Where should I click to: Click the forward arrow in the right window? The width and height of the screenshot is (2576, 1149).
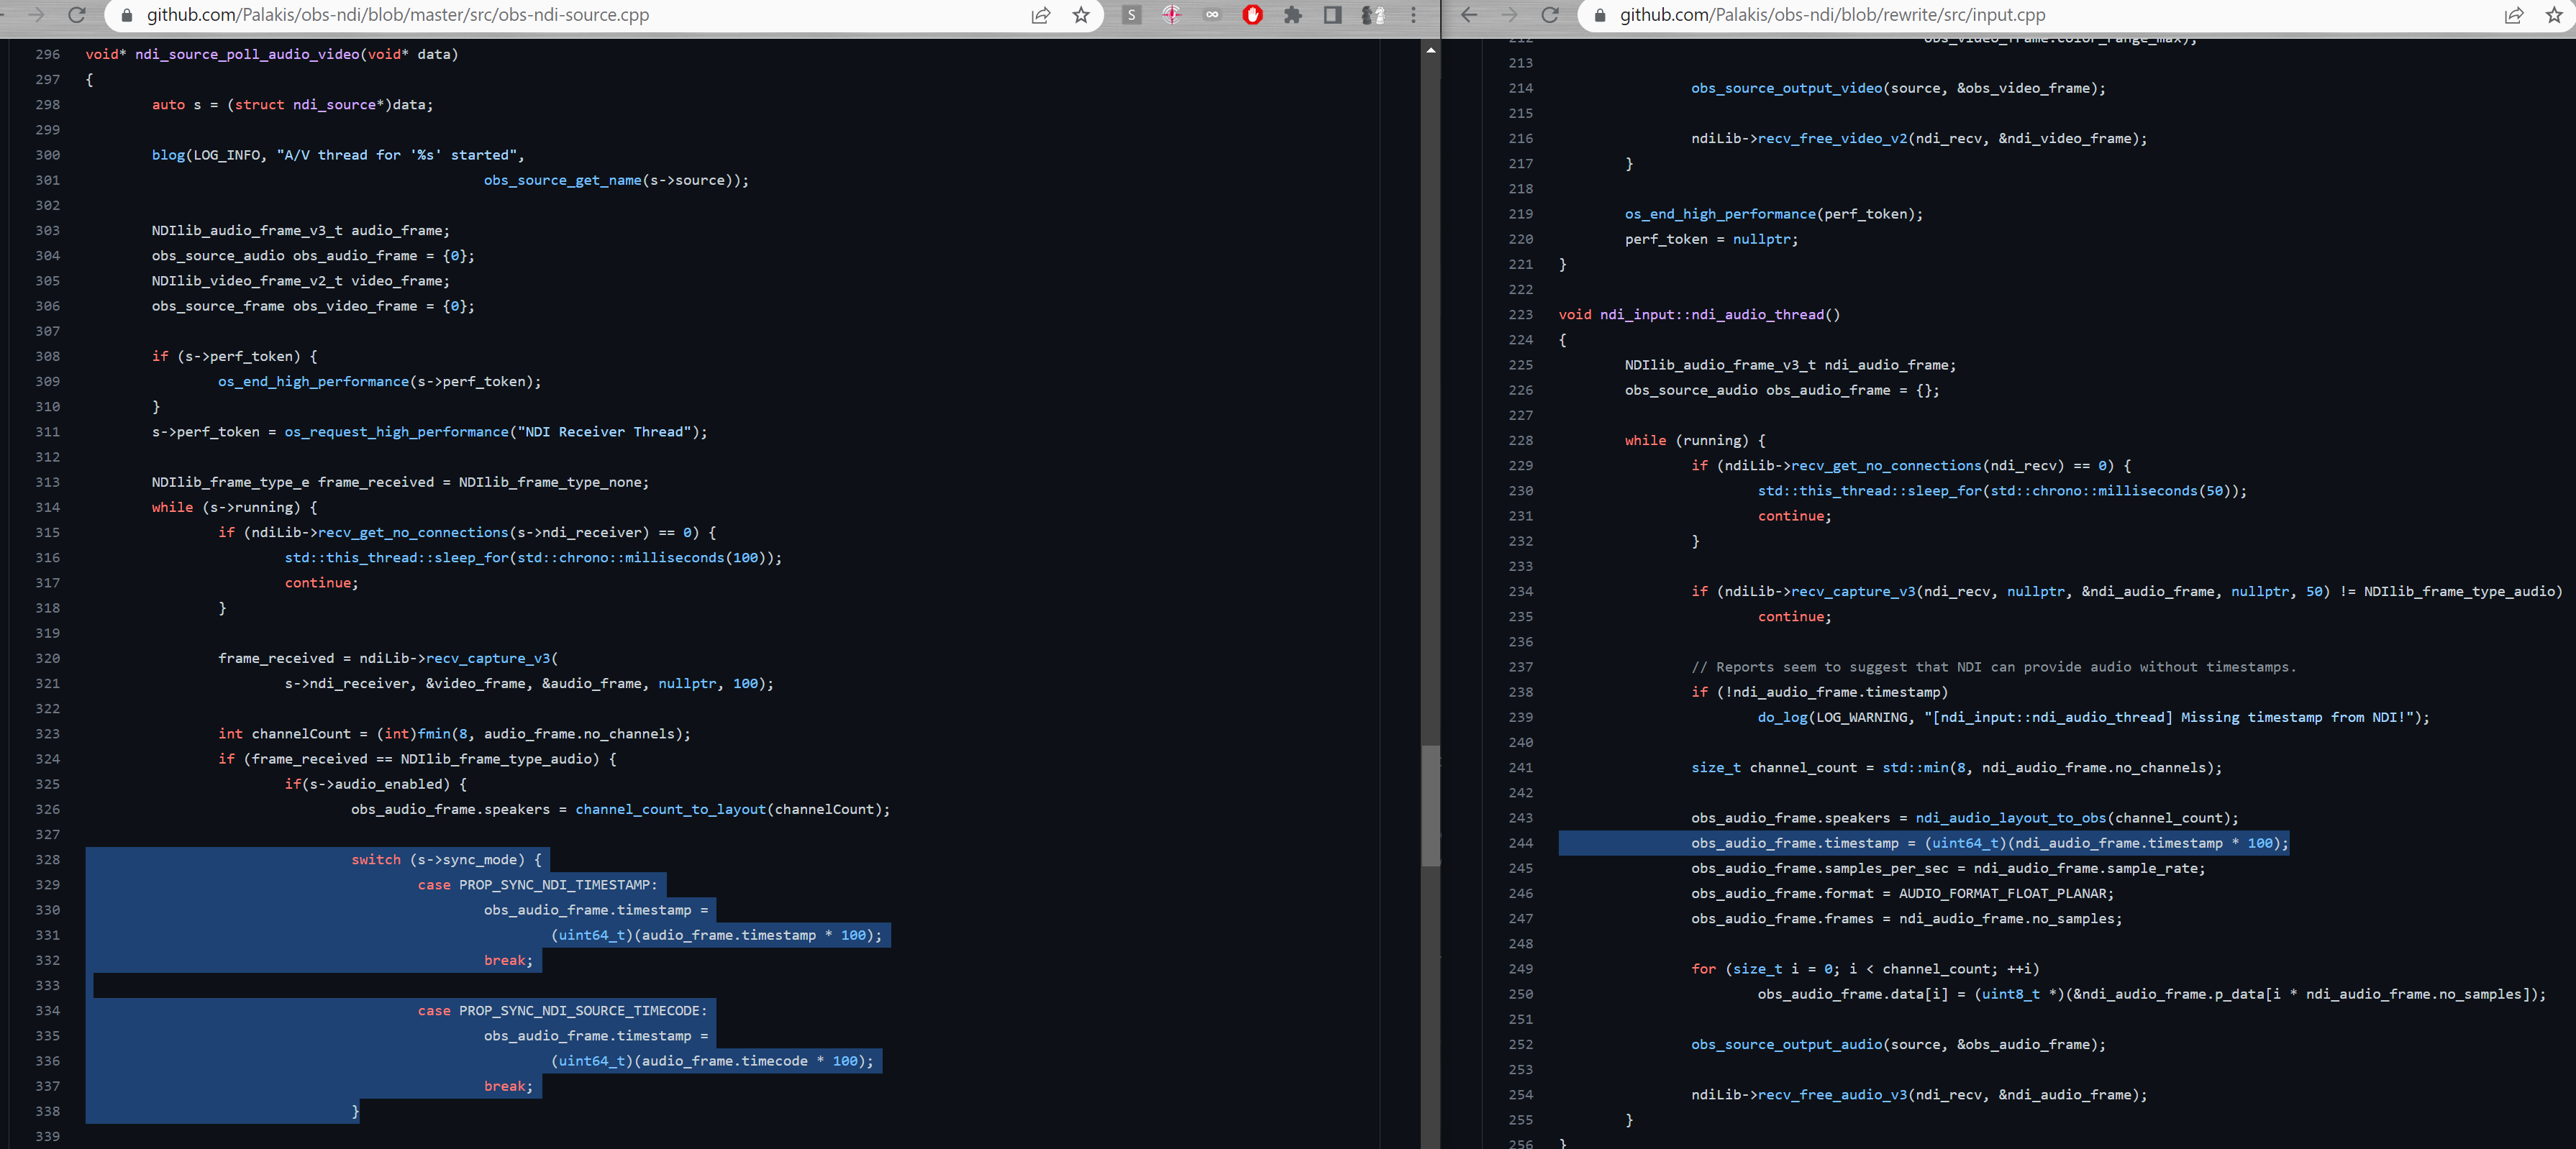1510,15
